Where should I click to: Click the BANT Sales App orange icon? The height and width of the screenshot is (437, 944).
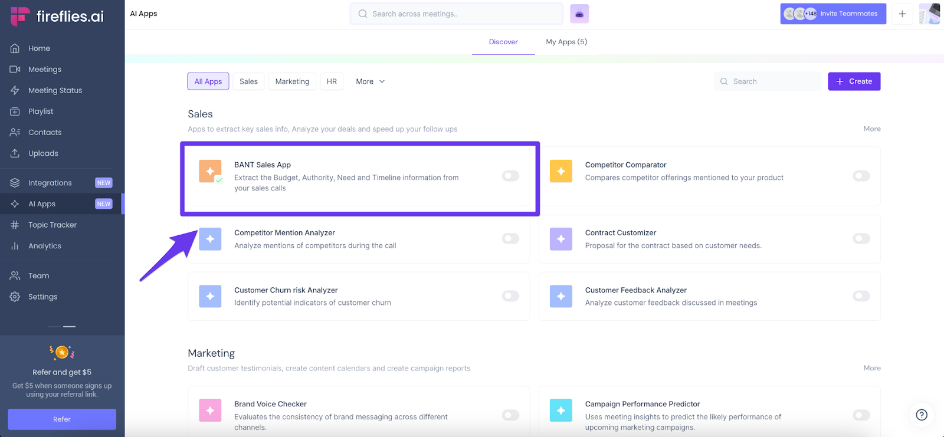pyautogui.click(x=210, y=171)
